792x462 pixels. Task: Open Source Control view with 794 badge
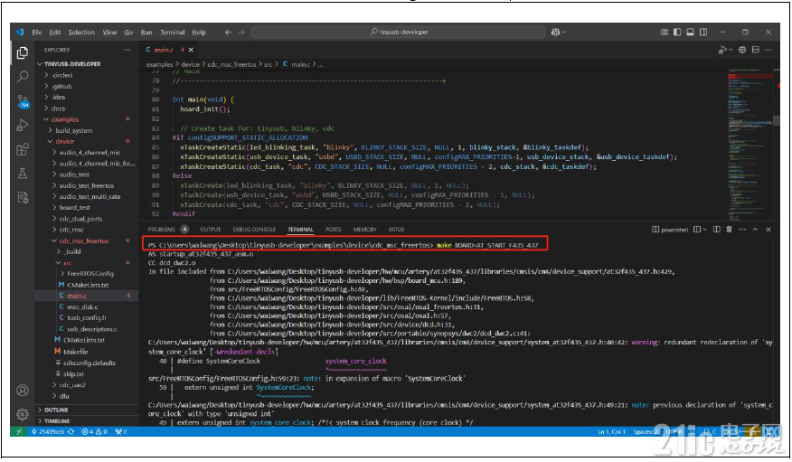[23, 101]
